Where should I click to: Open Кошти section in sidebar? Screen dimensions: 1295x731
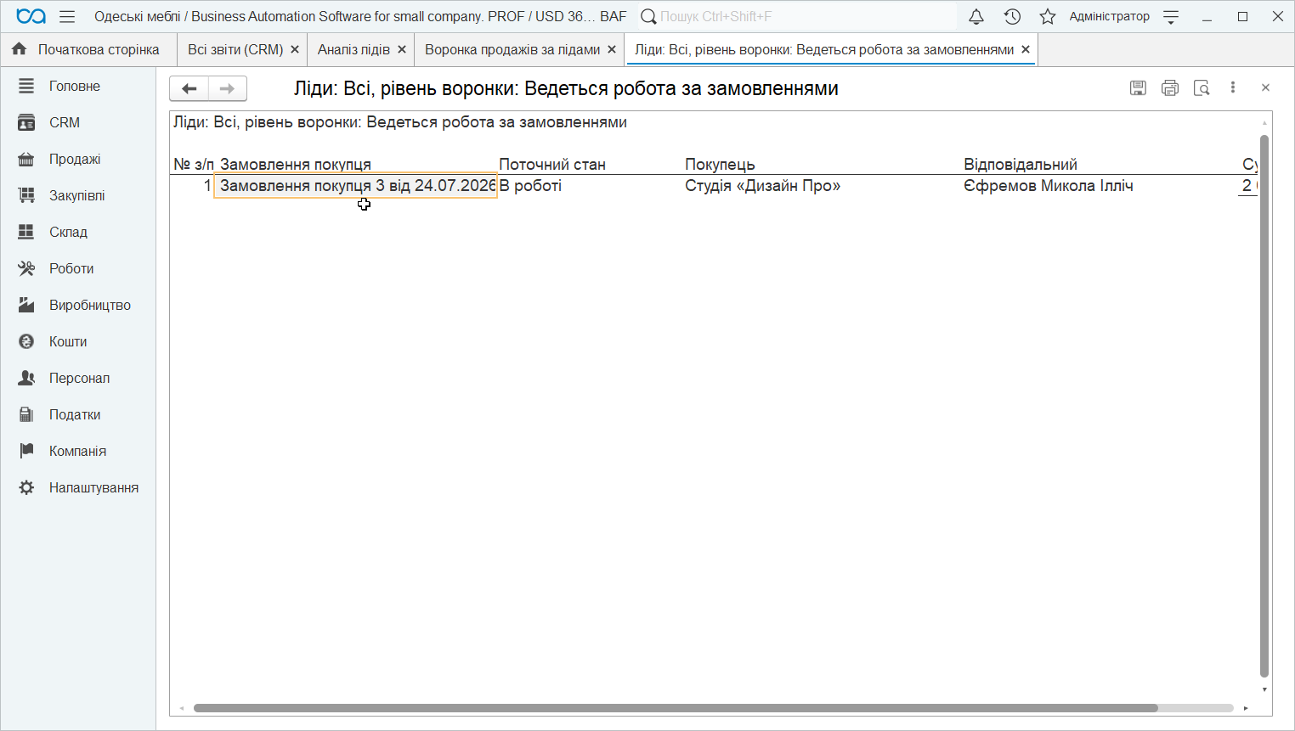pyautogui.click(x=78, y=341)
